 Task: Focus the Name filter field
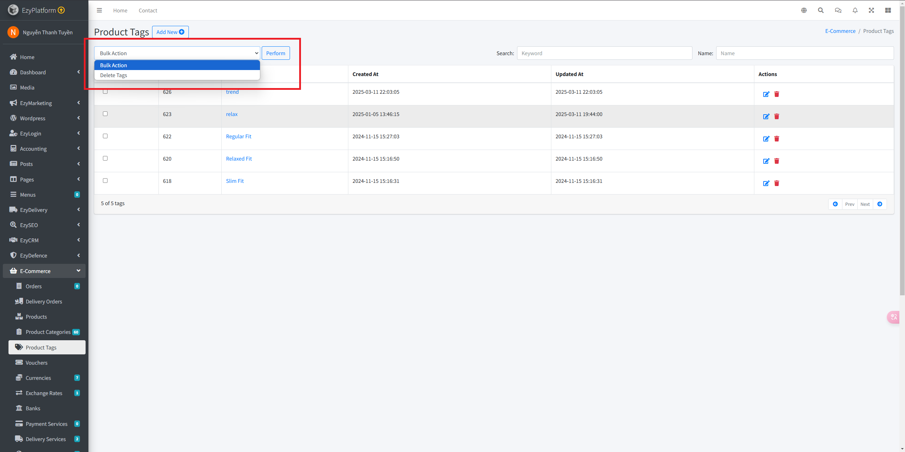pyautogui.click(x=805, y=53)
